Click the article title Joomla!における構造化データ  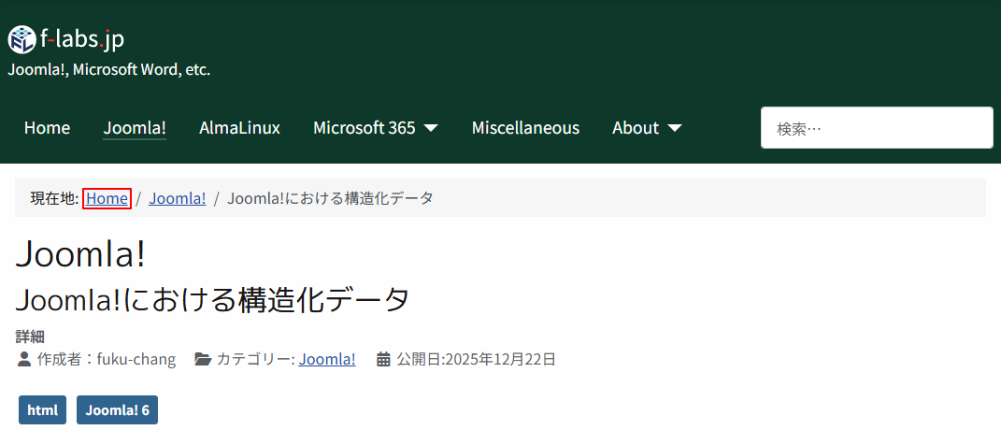pos(213,300)
